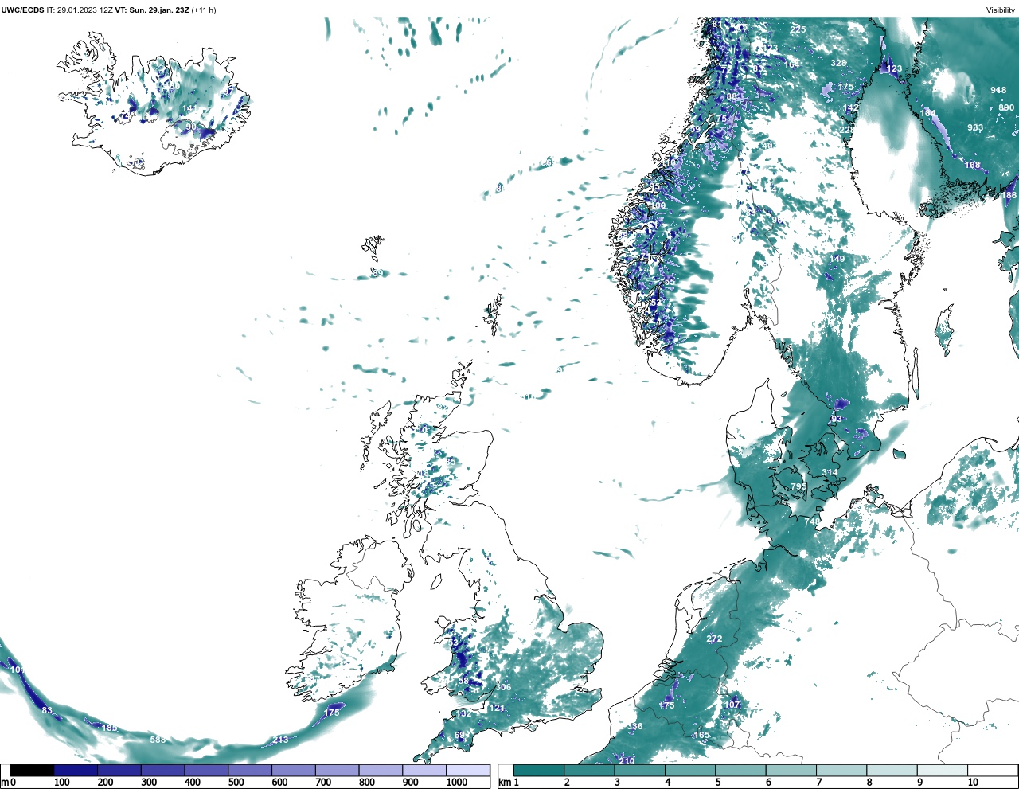Select the 300–400 m legend color segment
Screen dimensions: 1019x789
point(162,770)
